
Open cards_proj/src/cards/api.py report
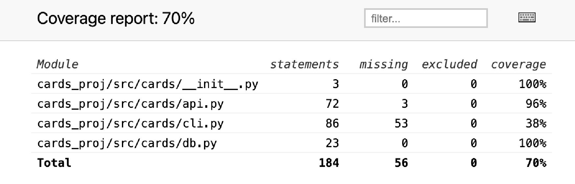click(x=130, y=104)
